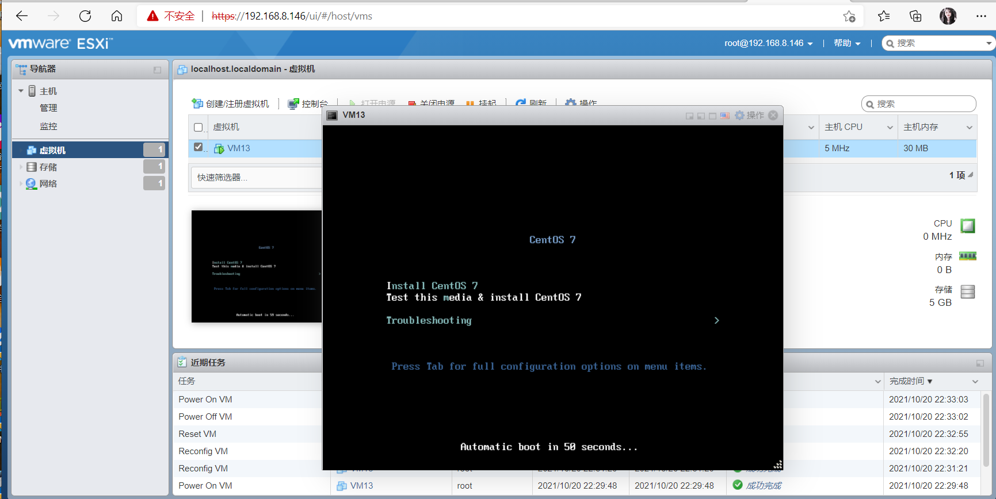
Task: Click the VM13 console resize grip
Action: point(777,465)
